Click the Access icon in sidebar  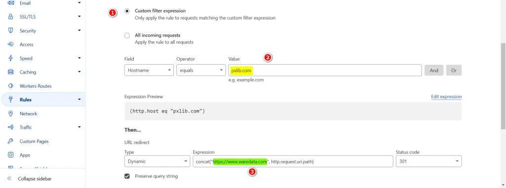pos(11,44)
